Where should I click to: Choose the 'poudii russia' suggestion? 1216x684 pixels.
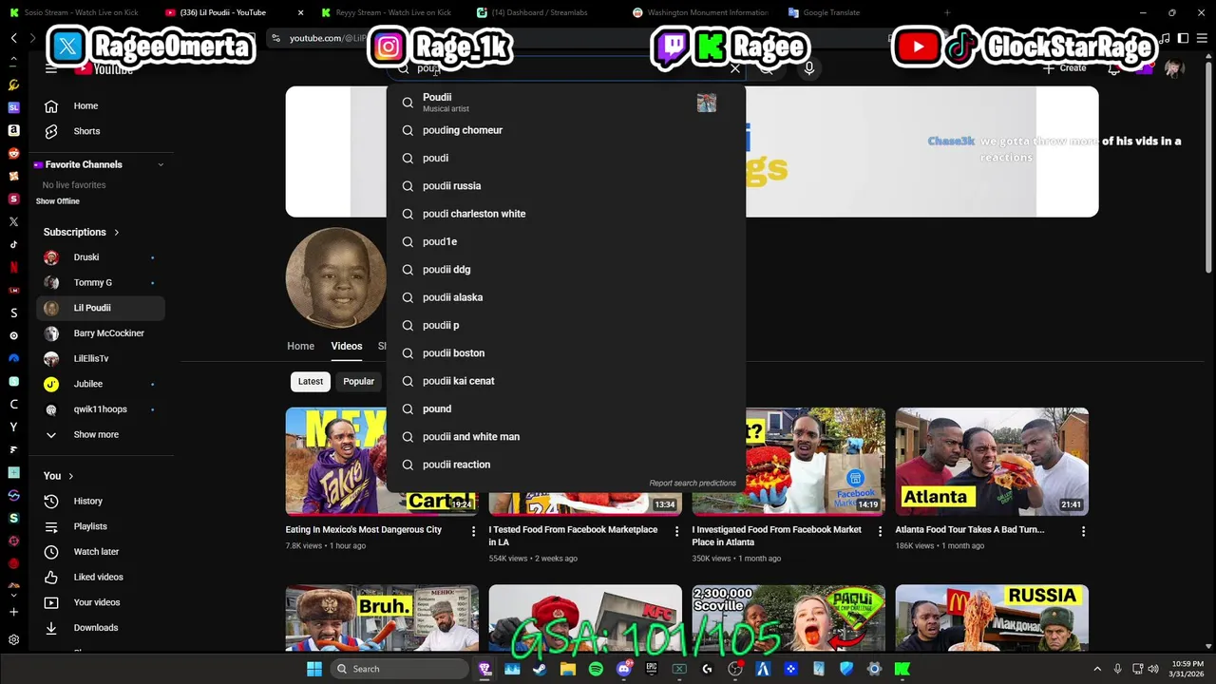coord(565,186)
